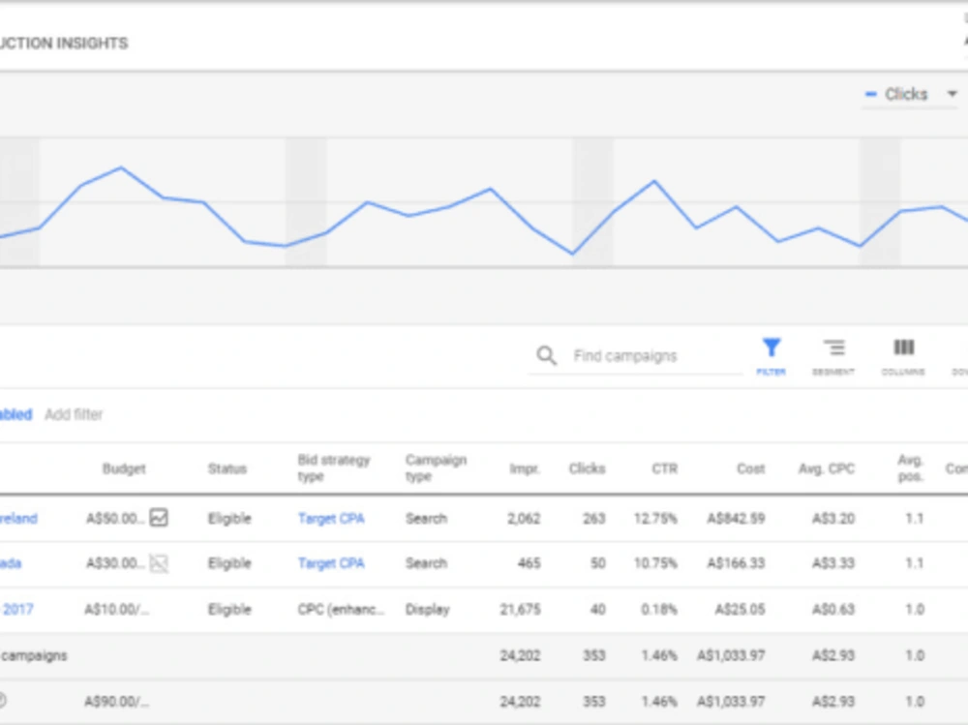This screenshot has height=725, width=968.
Task: Sort by Cost column header
Action: tap(751, 468)
